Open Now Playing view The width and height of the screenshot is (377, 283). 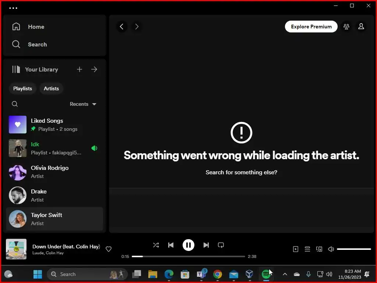[x=296, y=249]
